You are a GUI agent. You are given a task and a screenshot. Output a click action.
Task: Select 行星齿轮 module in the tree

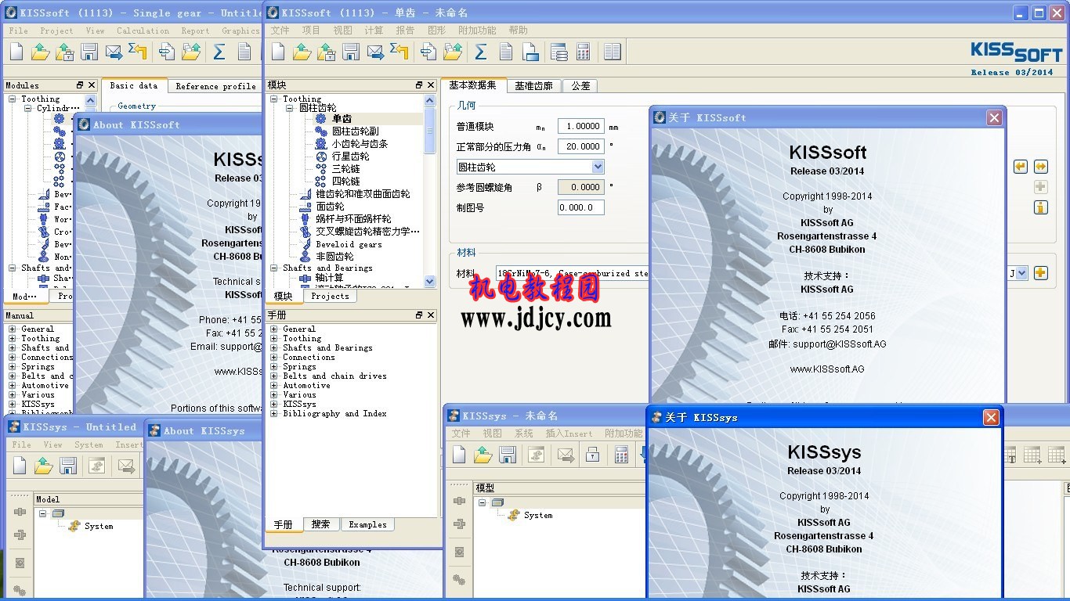pos(350,157)
